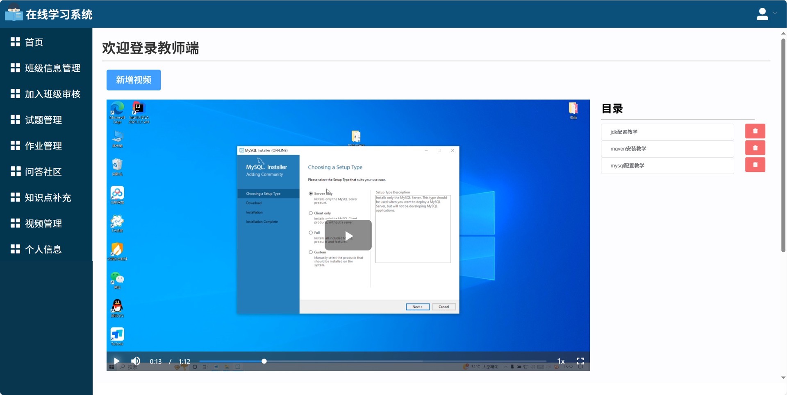Image resolution: width=787 pixels, height=395 pixels.
Task: Enter fullscreen video mode
Action: 580,361
